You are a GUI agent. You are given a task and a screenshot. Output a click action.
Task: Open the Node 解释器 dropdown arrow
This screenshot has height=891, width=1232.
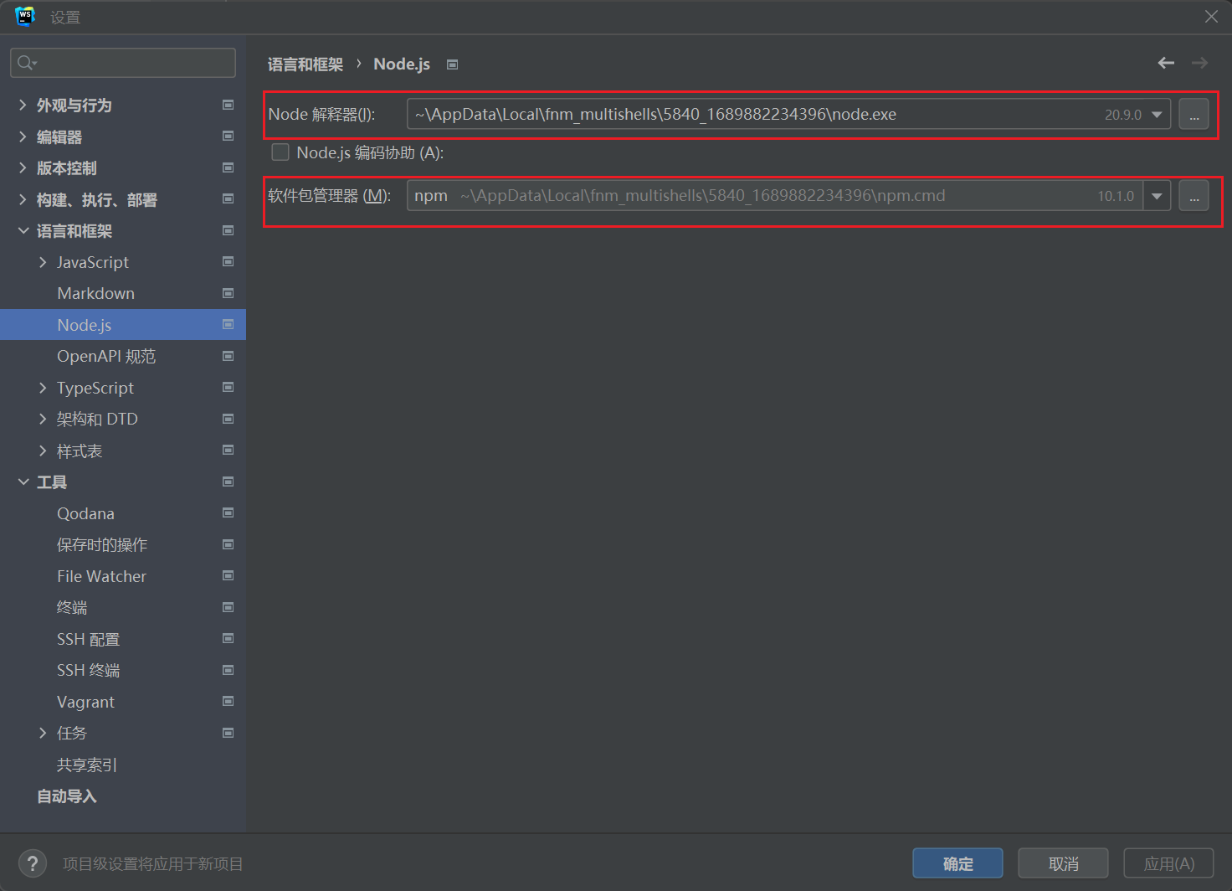[1157, 115]
